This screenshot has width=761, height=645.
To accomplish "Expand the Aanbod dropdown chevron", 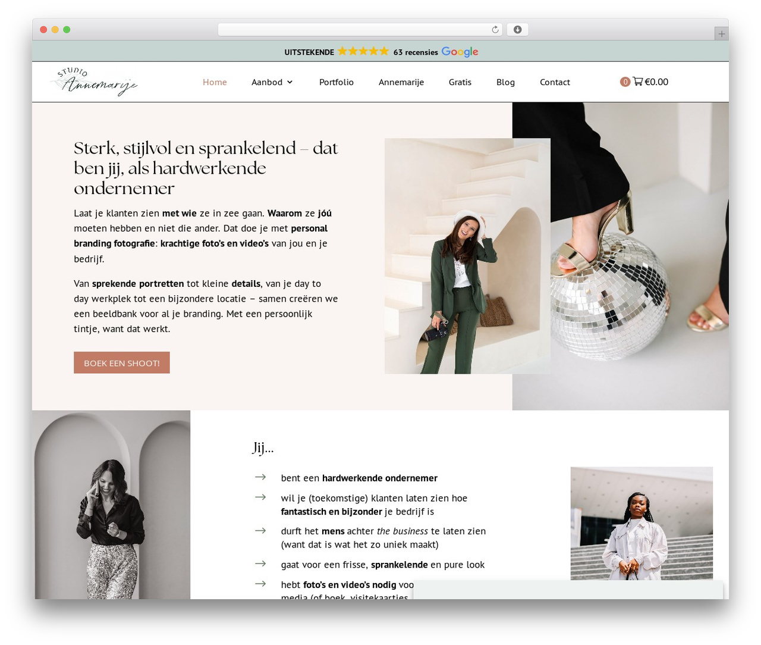I will point(290,82).
